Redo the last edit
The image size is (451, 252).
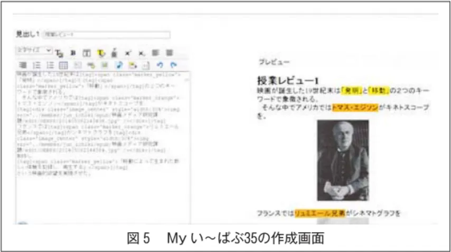coord(173,65)
